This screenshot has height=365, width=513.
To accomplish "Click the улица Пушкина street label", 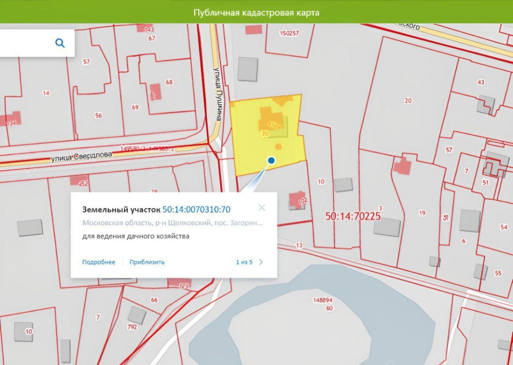I will pyautogui.click(x=218, y=93).
